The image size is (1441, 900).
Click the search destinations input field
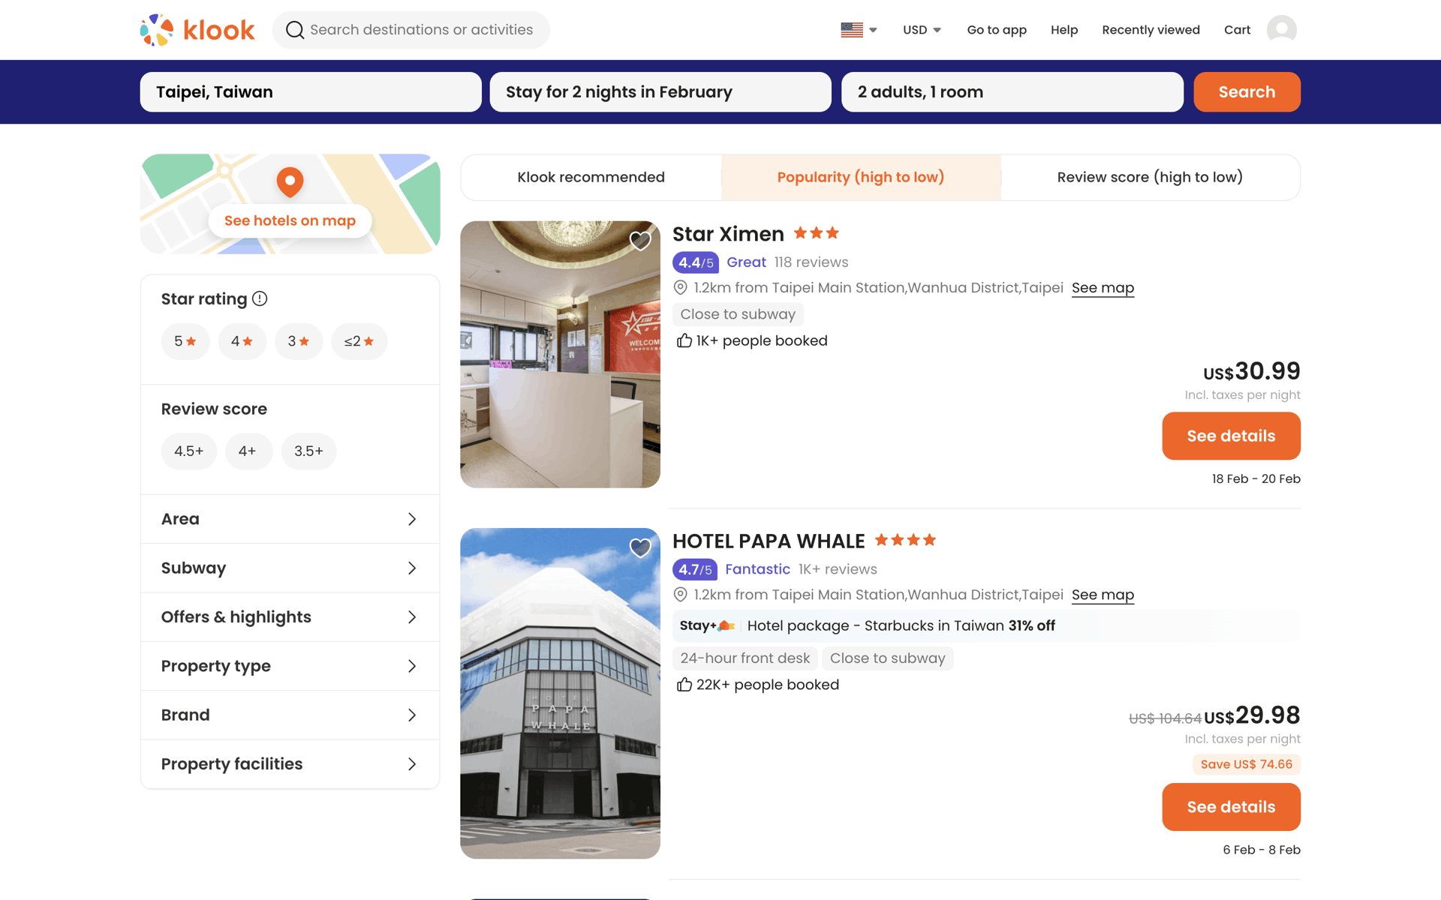tap(411, 30)
